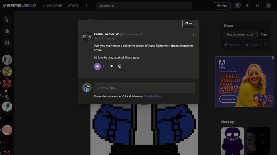Share to Facebook

pos(232,45)
